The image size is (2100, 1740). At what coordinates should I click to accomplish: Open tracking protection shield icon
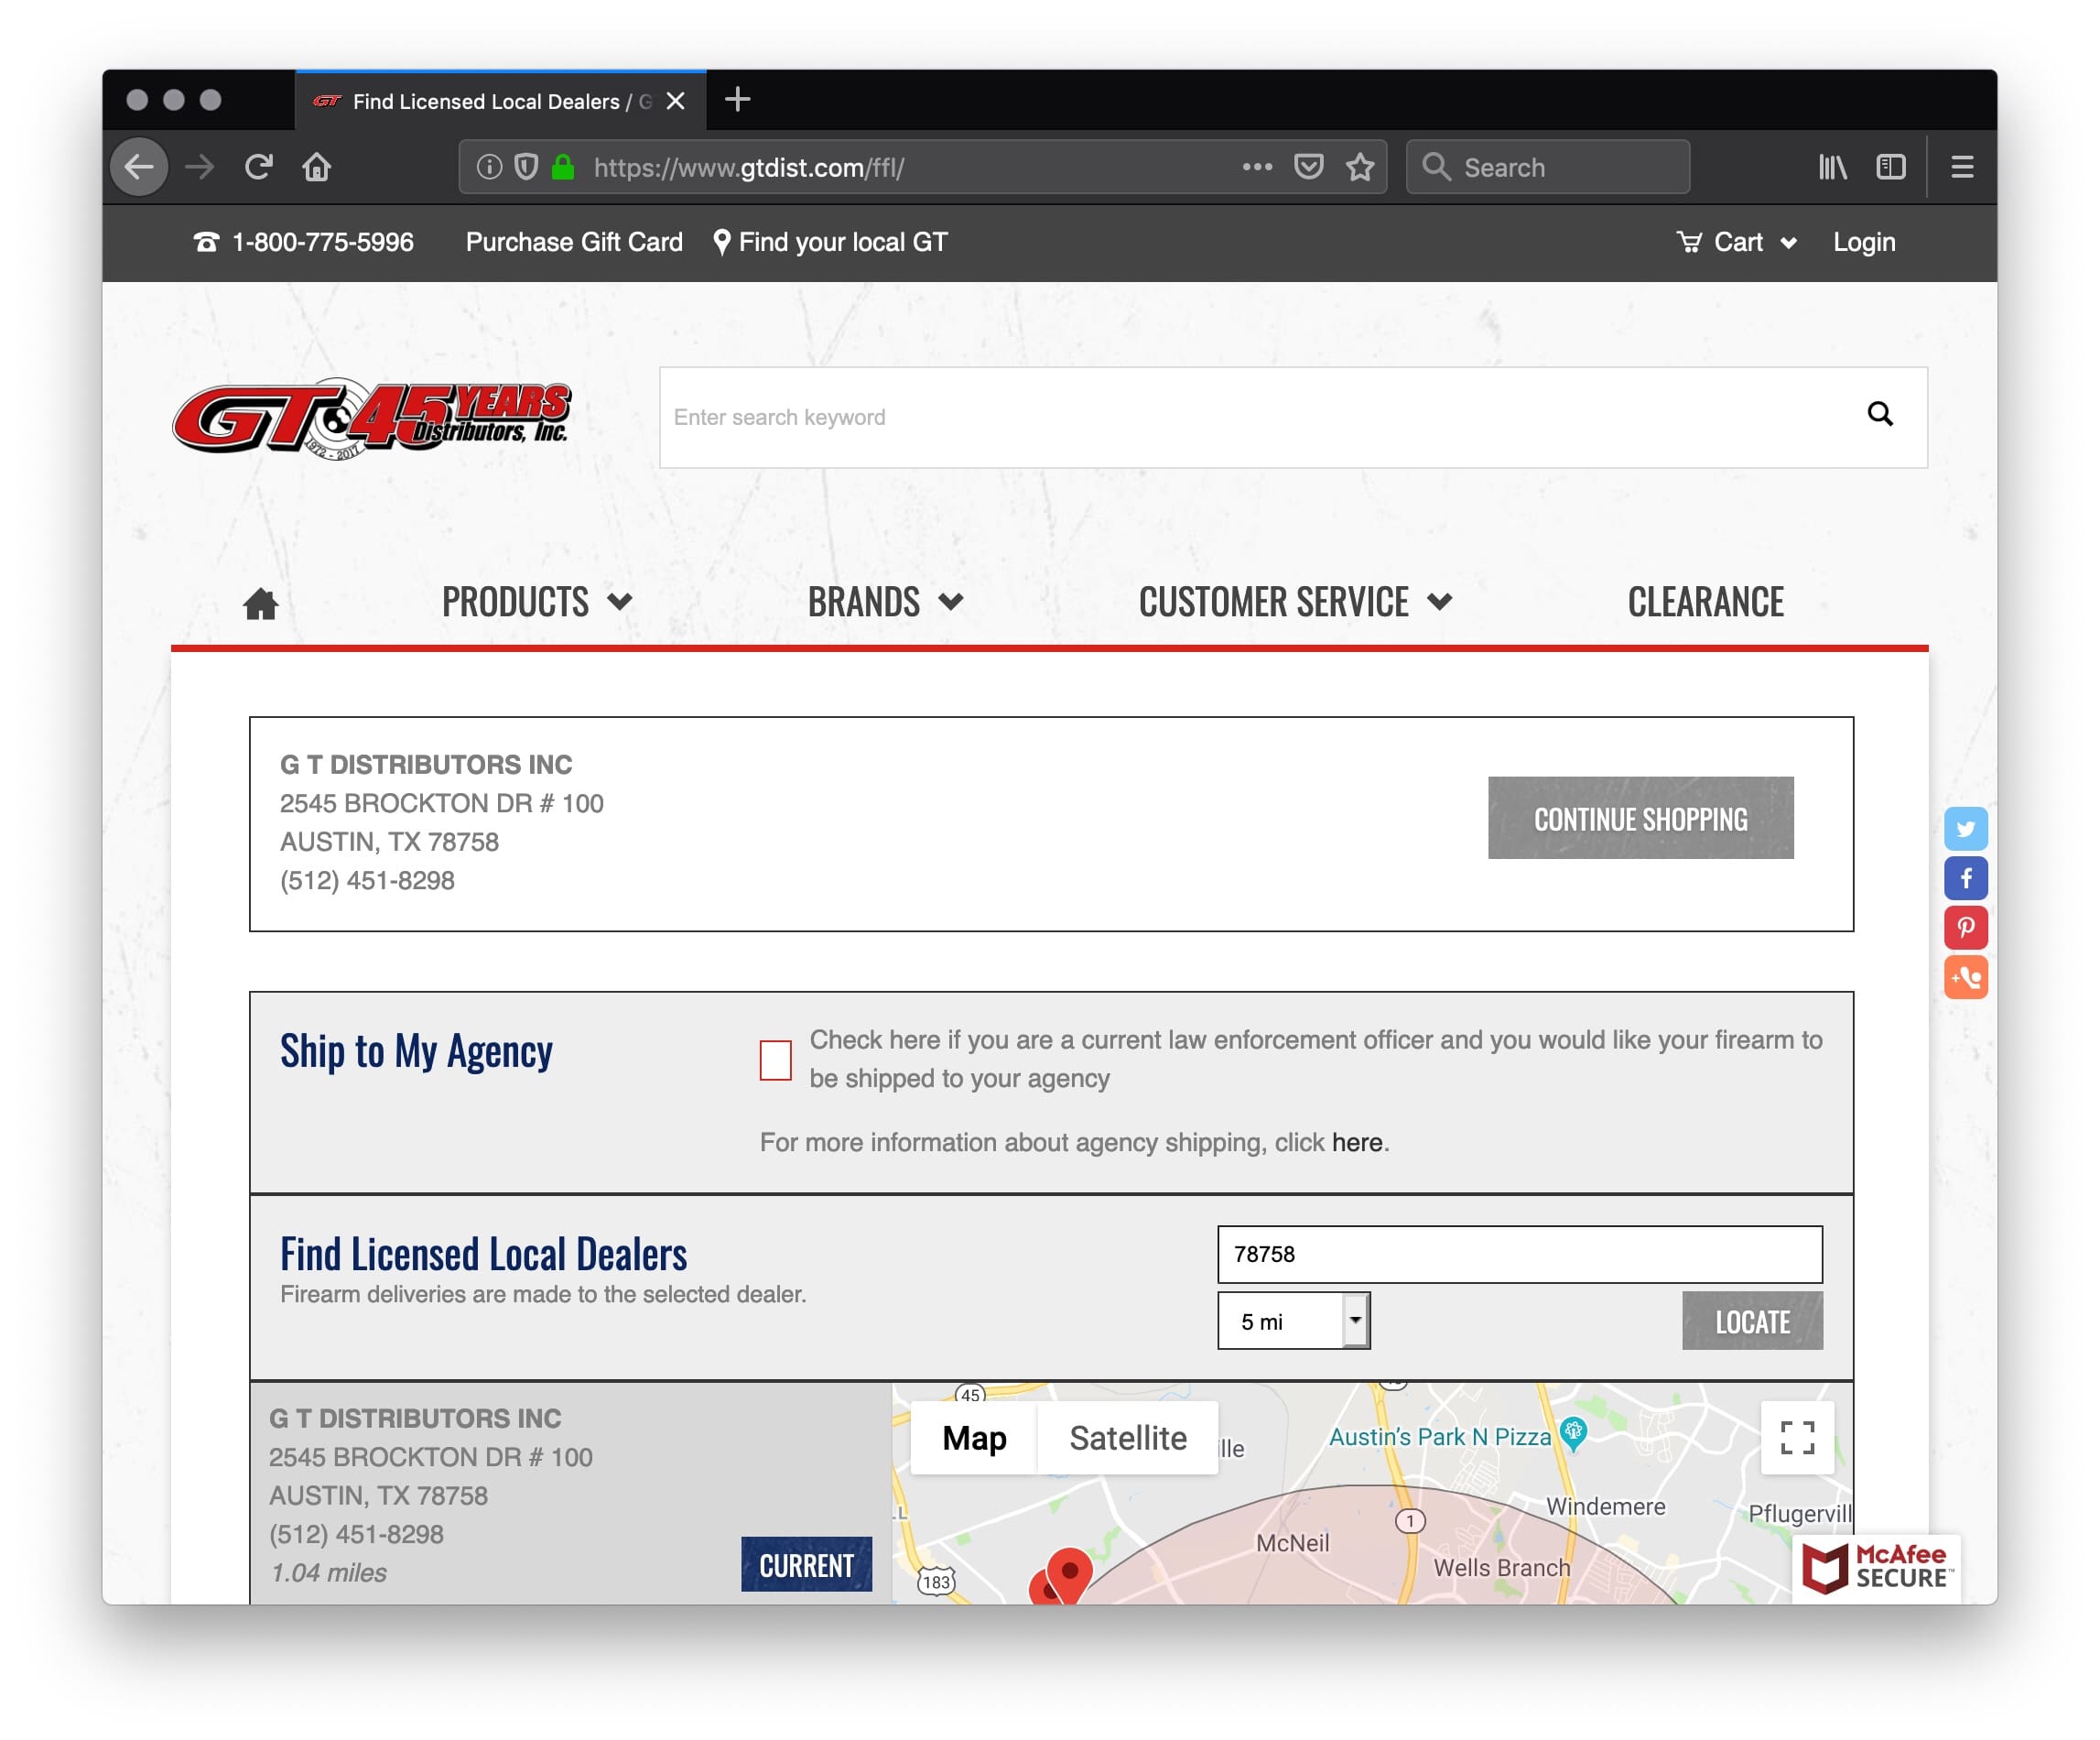pos(526,166)
